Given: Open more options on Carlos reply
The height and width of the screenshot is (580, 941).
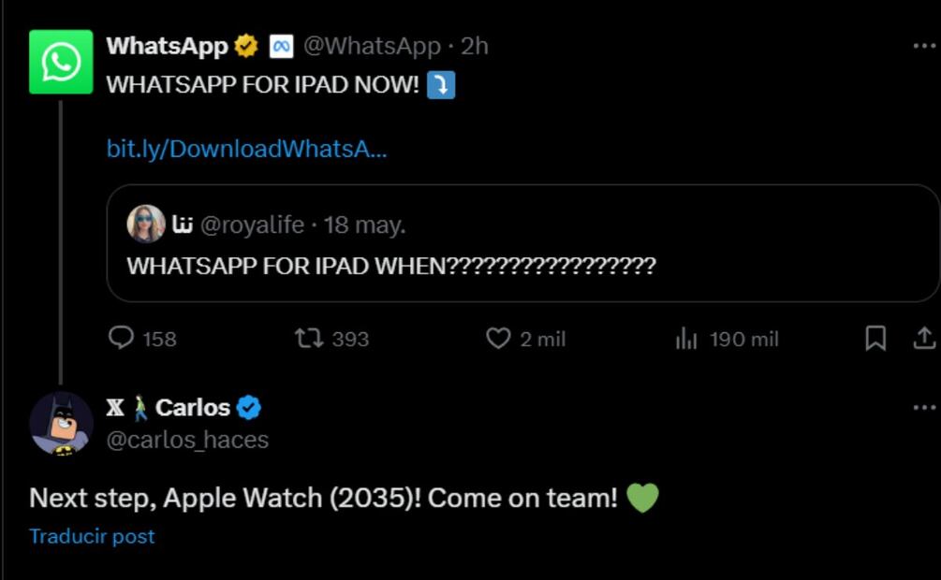Looking at the screenshot, I should pyautogui.click(x=924, y=408).
